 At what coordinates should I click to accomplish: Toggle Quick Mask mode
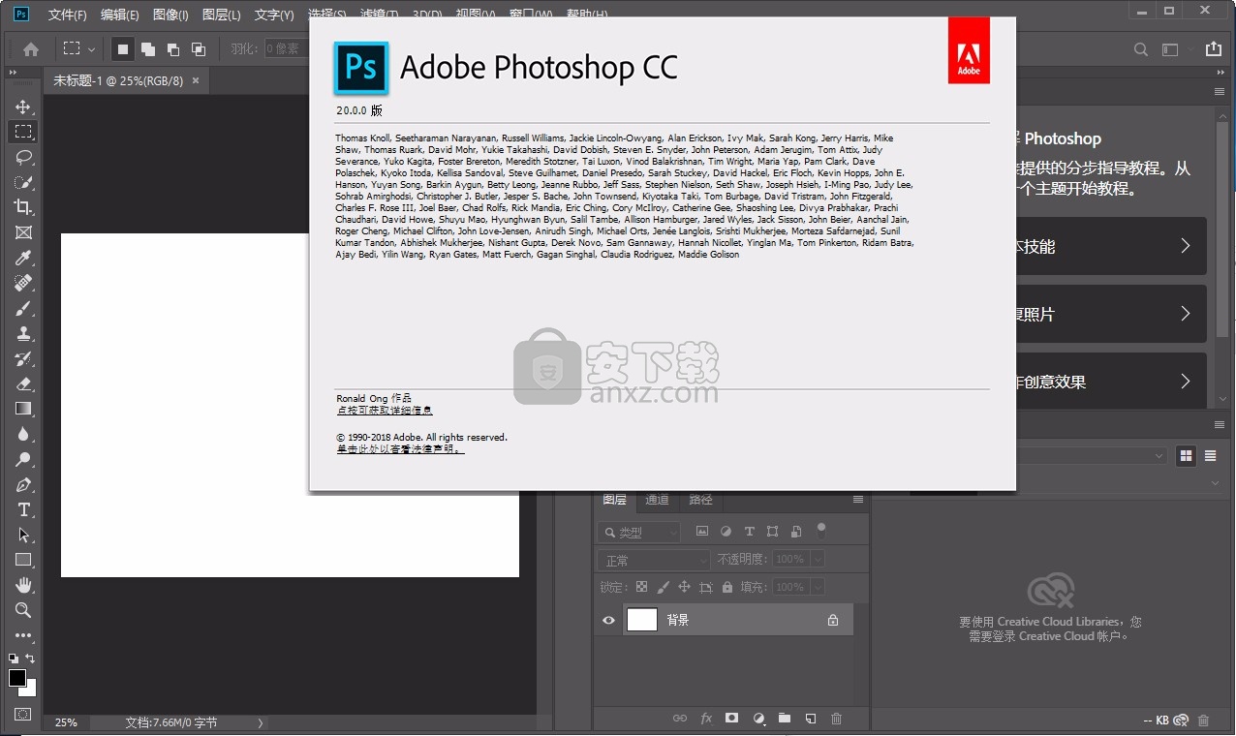coord(23,715)
